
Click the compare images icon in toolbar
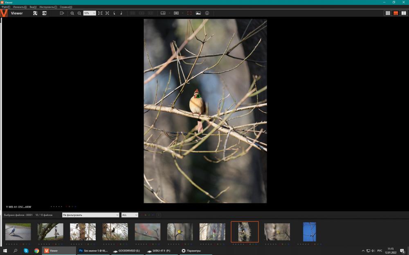point(176,13)
